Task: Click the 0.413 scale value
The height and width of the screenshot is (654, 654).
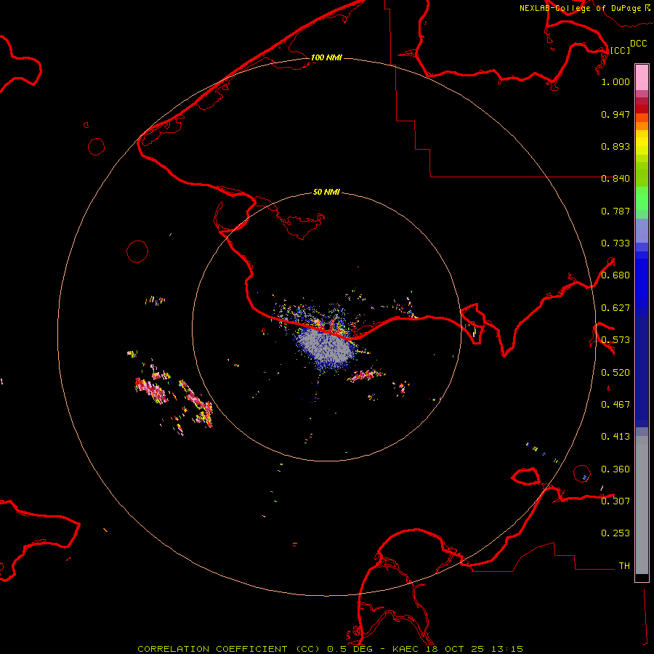Action: (615, 437)
